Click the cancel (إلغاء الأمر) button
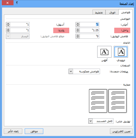The width and height of the screenshot is (136, 138). (13, 131)
